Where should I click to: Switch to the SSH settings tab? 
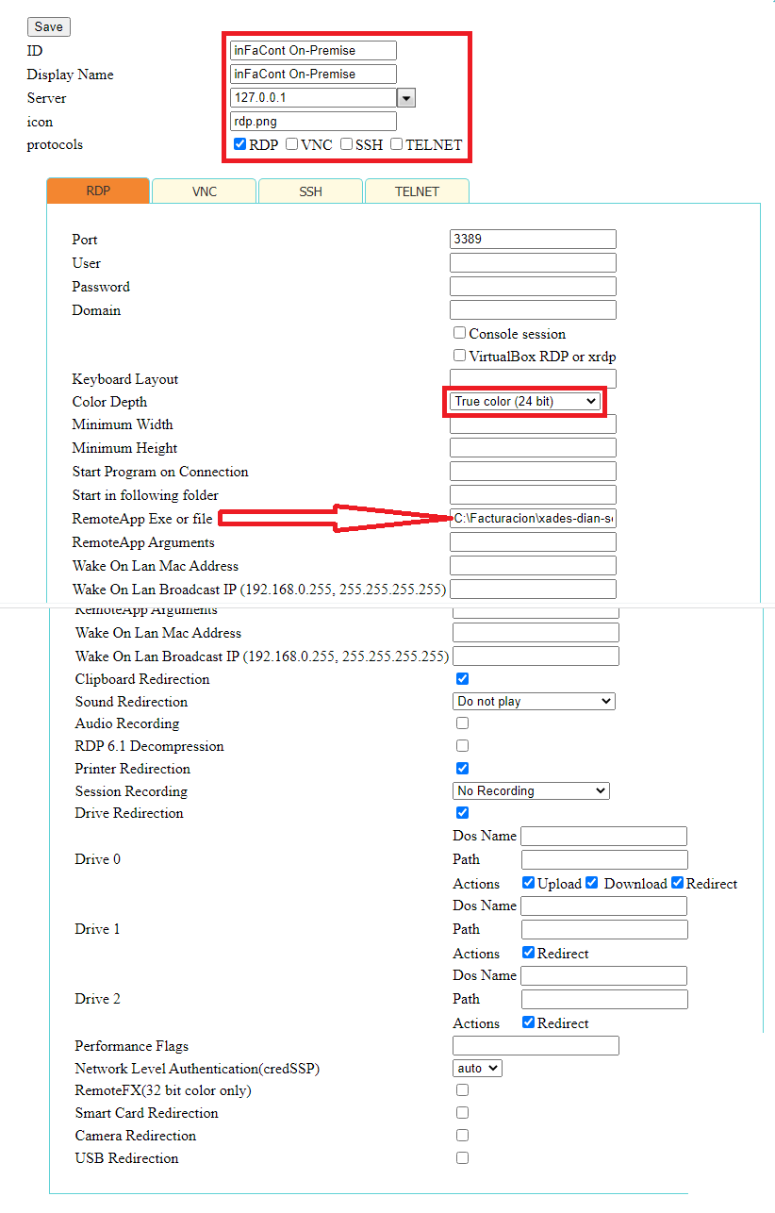coord(311,191)
